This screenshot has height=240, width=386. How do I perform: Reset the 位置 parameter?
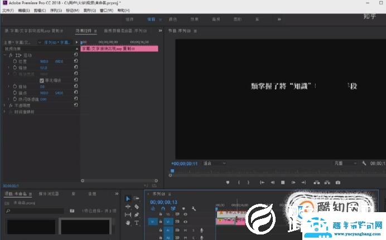(x=76, y=61)
